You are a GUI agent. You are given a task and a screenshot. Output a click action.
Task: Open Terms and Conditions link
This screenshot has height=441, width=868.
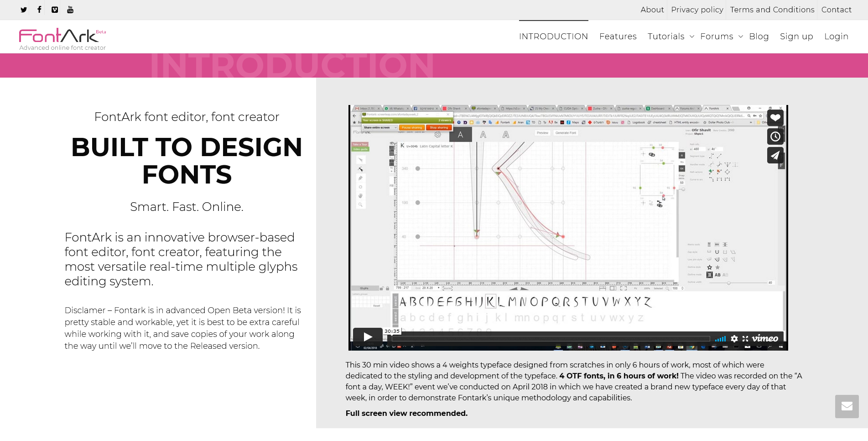772,10
